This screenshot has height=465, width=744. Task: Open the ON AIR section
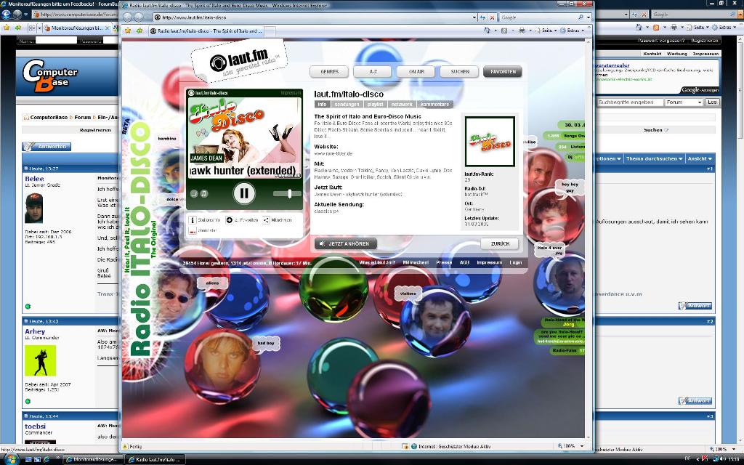[x=416, y=72]
